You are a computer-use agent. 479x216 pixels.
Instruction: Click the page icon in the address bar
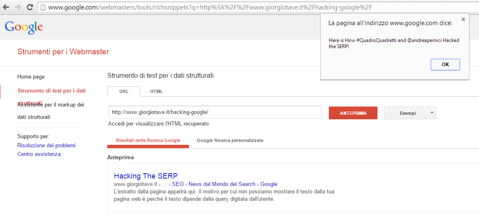point(43,7)
